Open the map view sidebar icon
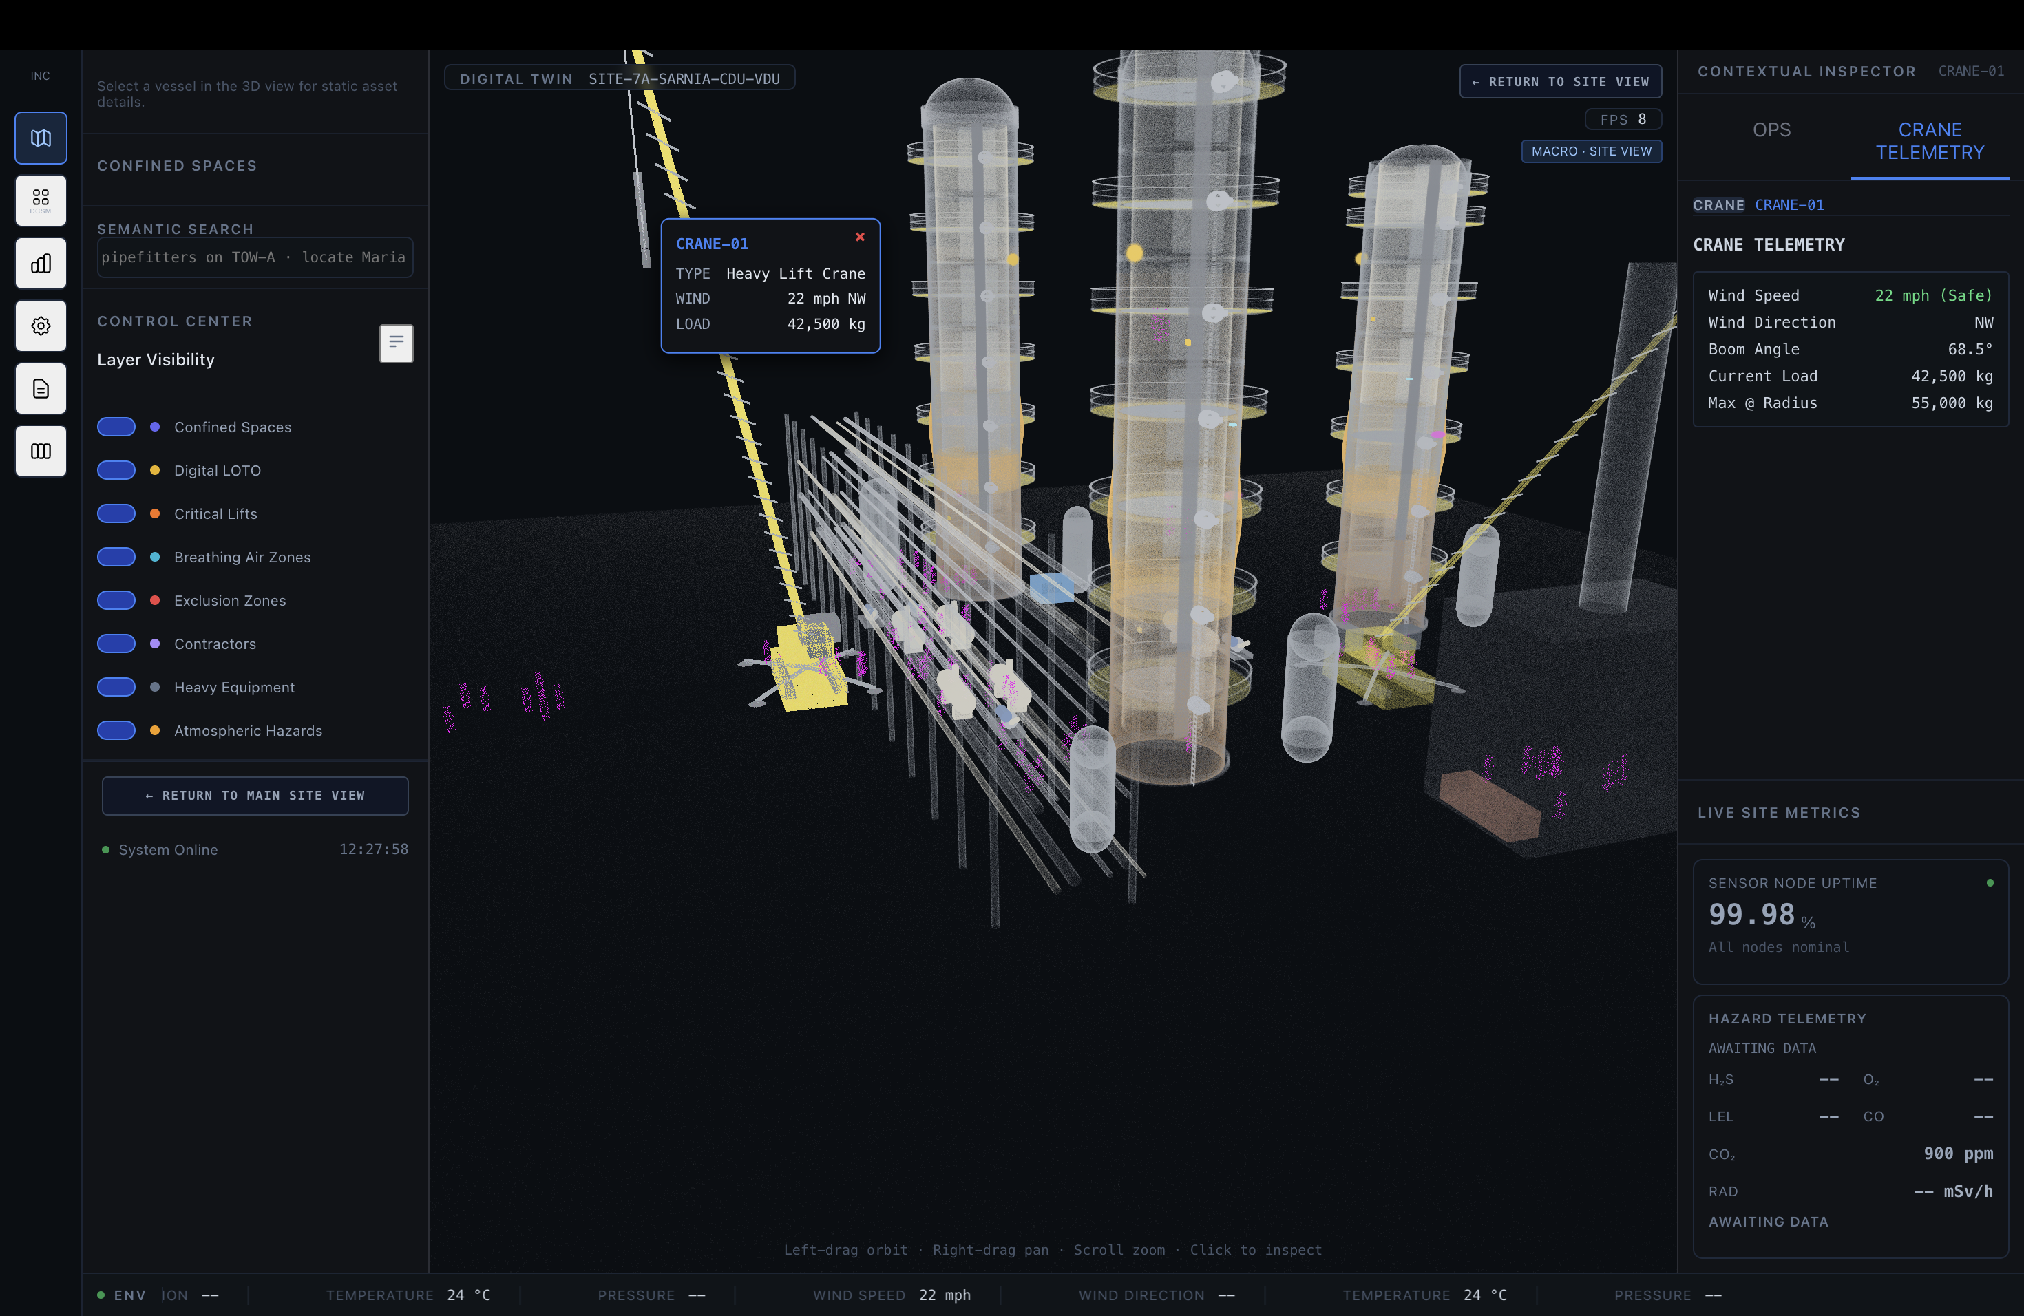The image size is (2024, 1316). click(41, 138)
